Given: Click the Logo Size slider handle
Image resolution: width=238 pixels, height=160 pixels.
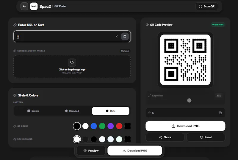Looking at the screenshot, I should tap(189, 100).
